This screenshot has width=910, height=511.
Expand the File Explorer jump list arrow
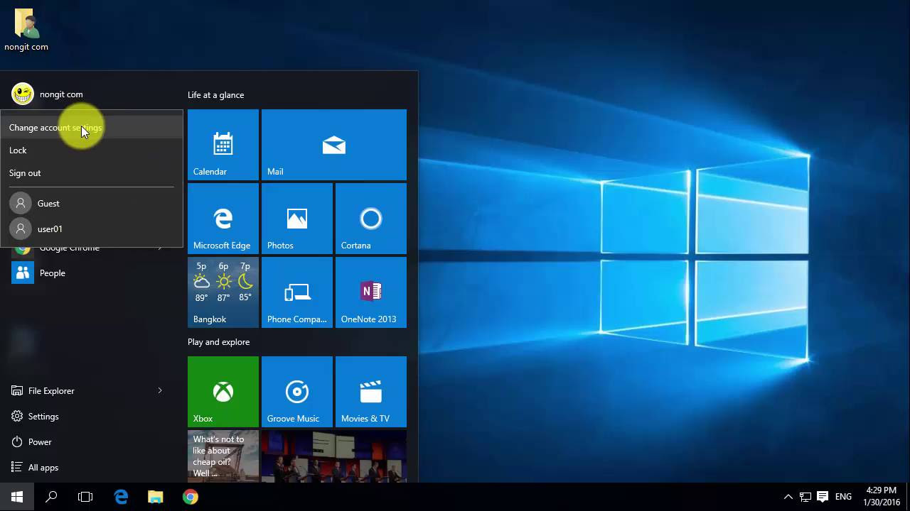tap(160, 390)
